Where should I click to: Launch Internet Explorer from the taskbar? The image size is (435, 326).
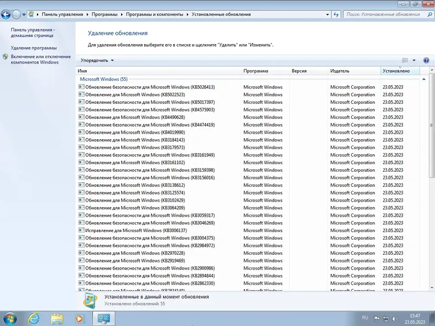coord(34,319)
